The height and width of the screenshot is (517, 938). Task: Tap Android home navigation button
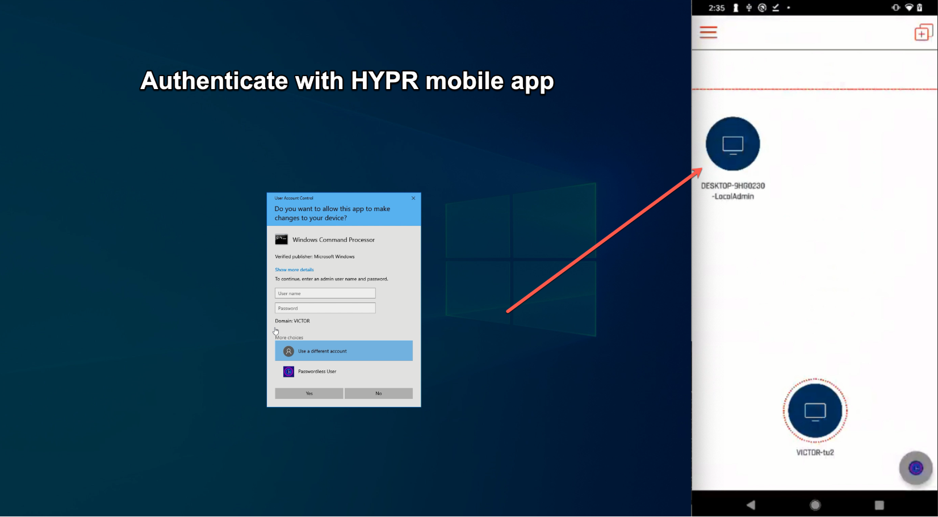coord(815,505)
